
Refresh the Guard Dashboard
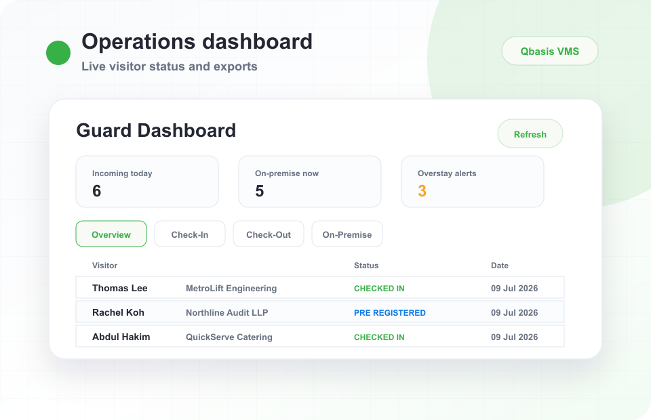point(530,134)
